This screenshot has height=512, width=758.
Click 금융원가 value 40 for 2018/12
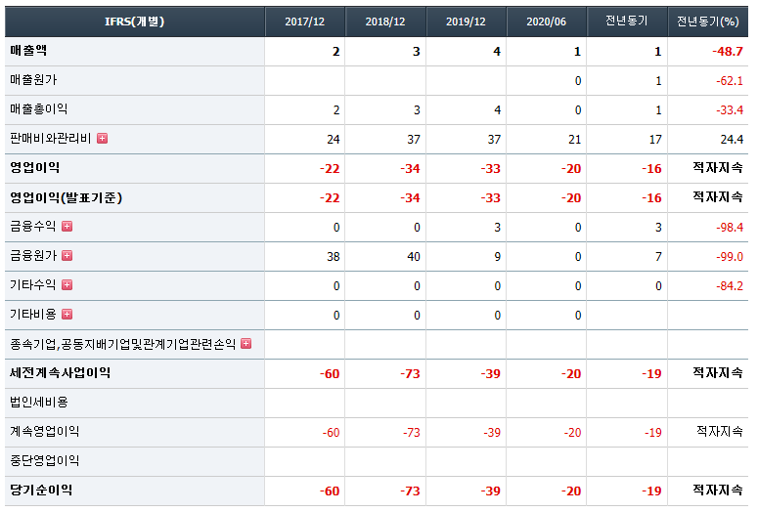click(x=414, y=257)
